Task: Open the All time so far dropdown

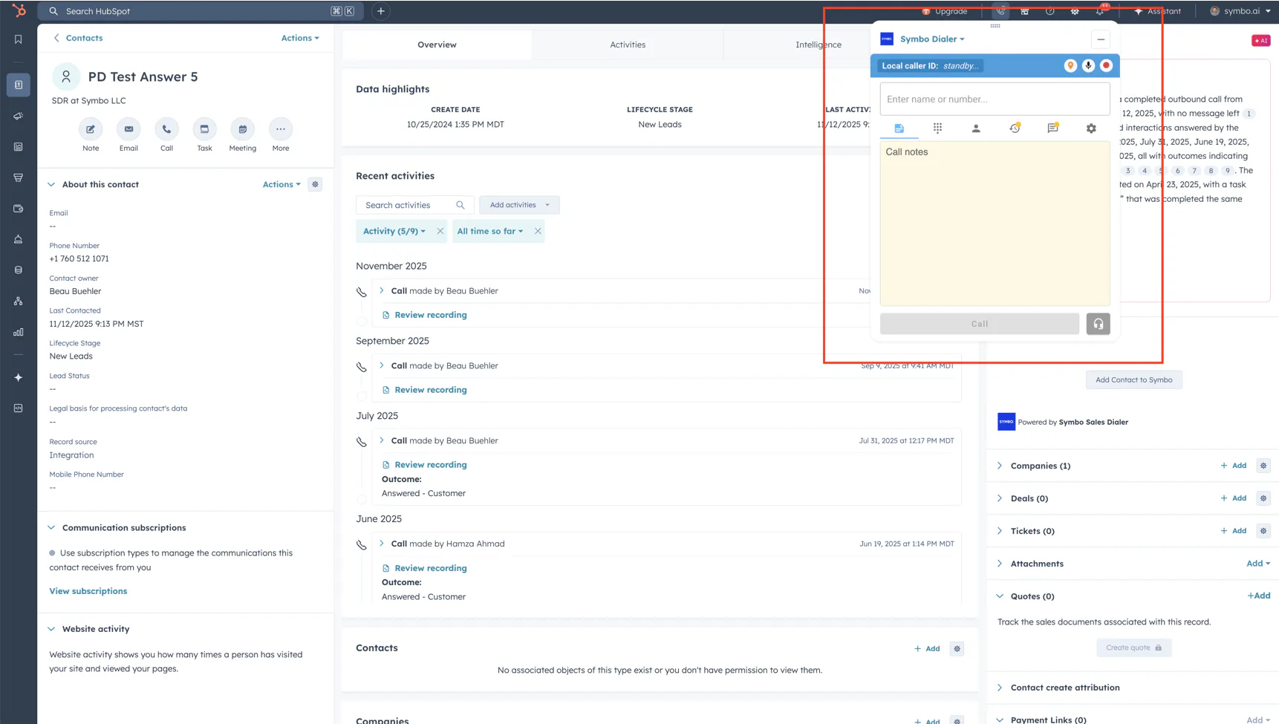Action: pyautogui.click(x=490, y=231)
